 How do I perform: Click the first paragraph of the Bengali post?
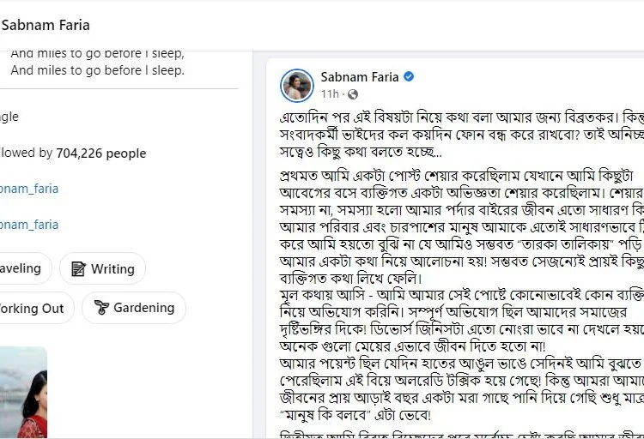(x=462, y=135)
